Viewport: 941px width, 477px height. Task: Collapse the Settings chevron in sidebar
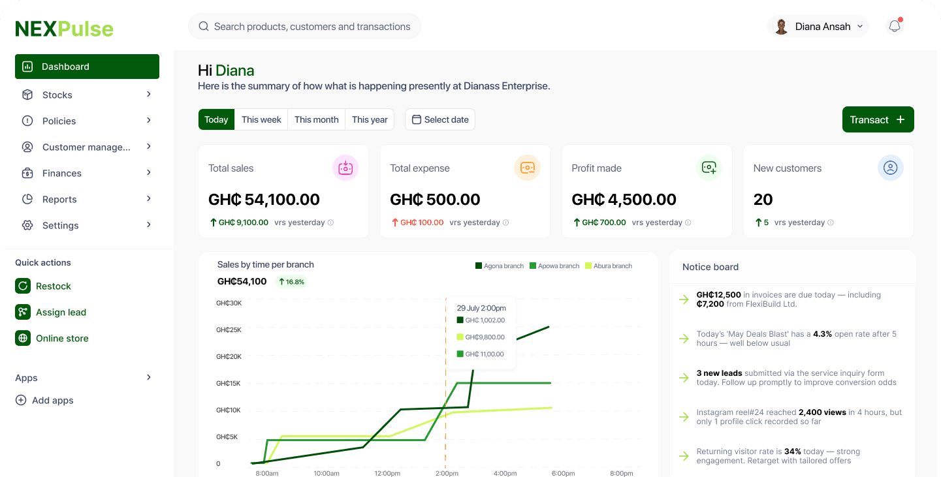tap(148, 225)
